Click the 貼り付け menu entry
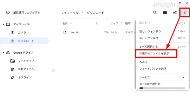Screen dimensions: 190x103 coord(162,23)
